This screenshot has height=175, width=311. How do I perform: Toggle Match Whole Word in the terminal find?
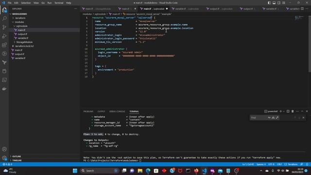[273, 118]
